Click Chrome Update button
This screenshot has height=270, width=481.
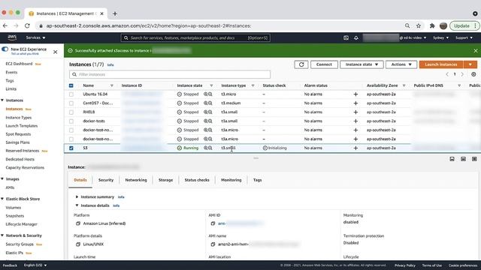click(464, 25)
